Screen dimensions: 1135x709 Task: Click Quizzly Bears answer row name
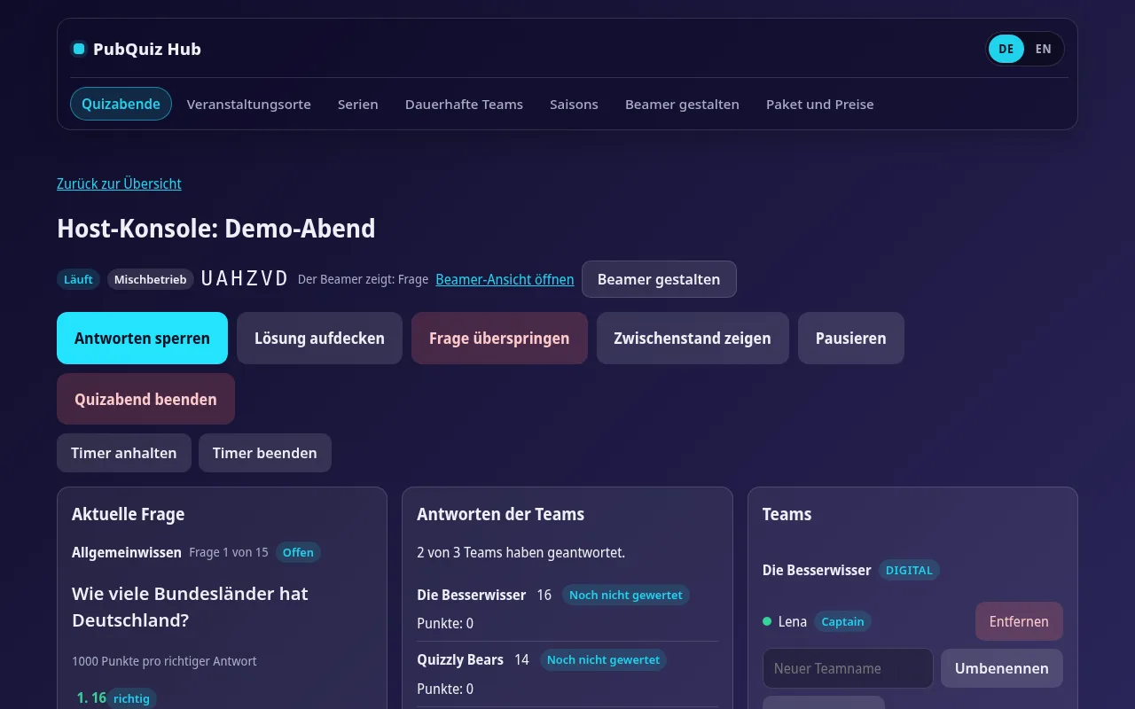tap(460, 659)
